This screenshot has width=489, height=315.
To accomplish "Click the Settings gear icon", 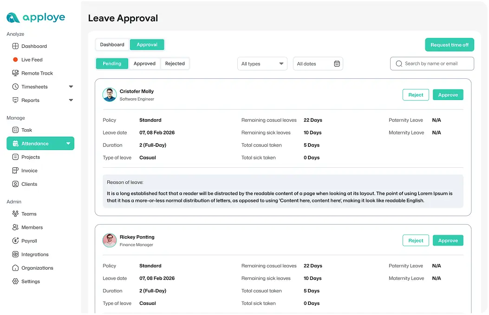I will [x=15, y=282].
